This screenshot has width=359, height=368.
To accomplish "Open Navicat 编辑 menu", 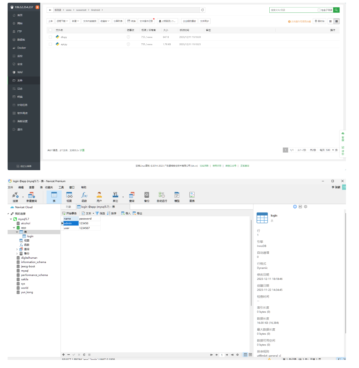I will coord(21,188).
